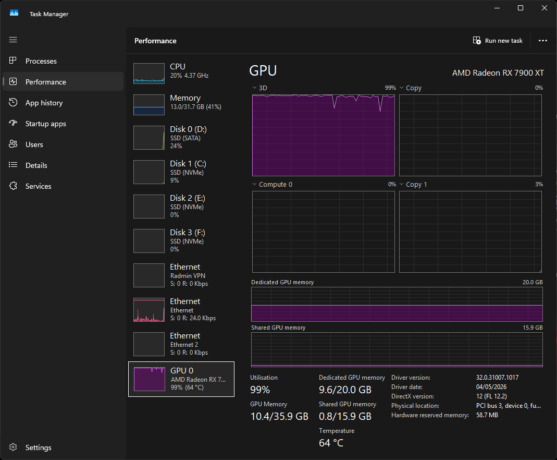Click the Startup apps gauge icon
Image resolution: width=557 pixels, height=460 pixels.
13,124
